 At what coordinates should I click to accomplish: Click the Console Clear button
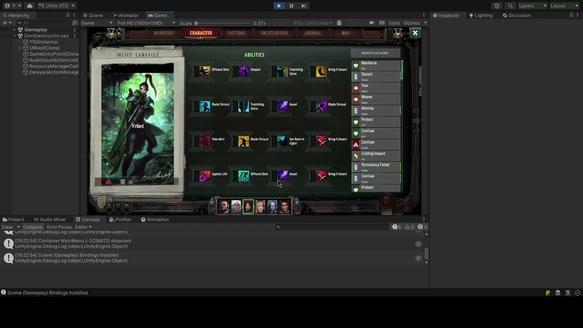pyautogui.click(x=7, y=227)
